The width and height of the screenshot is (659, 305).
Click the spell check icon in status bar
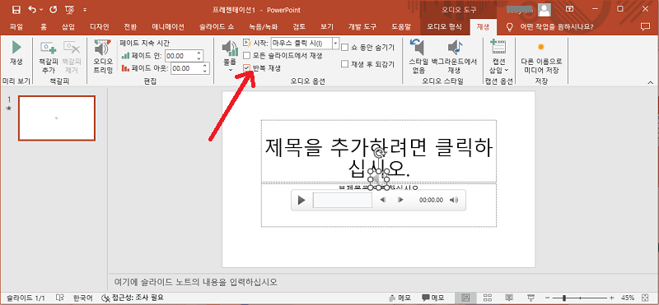(x=60, y=298)
